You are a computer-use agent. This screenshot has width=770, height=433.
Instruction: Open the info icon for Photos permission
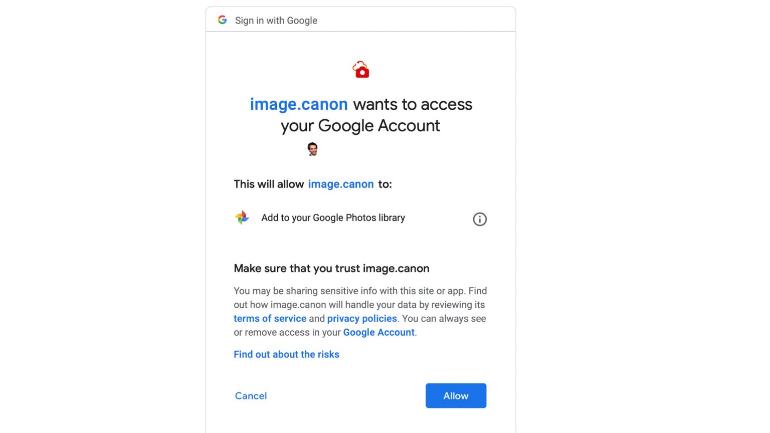(x=480, y=219)
